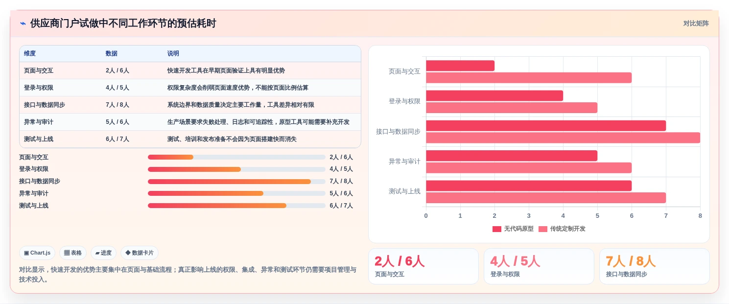Select the Chart.js tag chip

click(37, 253)
